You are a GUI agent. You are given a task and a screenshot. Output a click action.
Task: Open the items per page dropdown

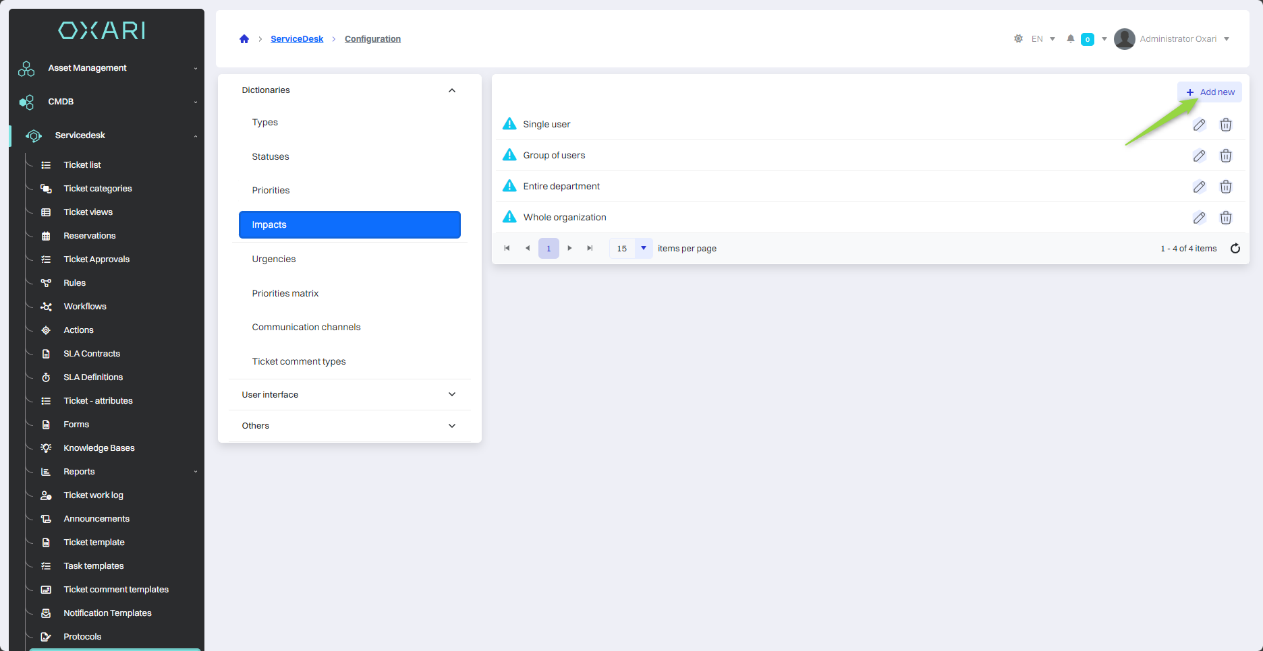coord(643,249)
